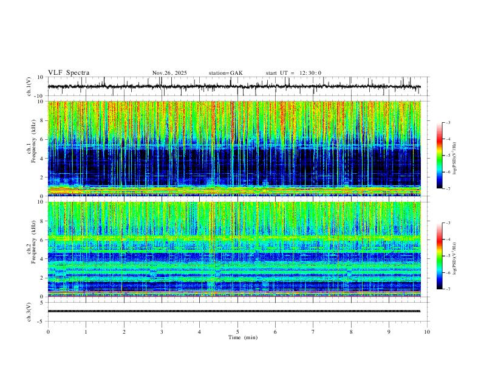
Task: Click the ch.1 voltage waveform trace
Action: pos(234,86)
